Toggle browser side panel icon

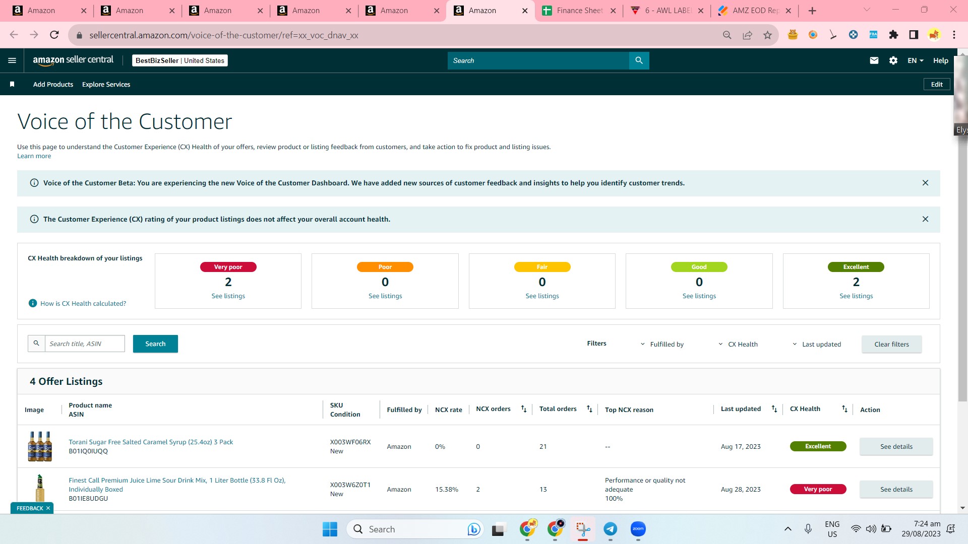tap(914, 35)
